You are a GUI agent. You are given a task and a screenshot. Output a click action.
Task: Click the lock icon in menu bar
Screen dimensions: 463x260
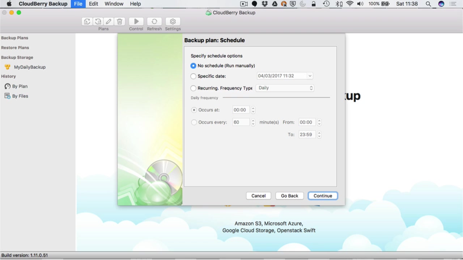(314, 4)
